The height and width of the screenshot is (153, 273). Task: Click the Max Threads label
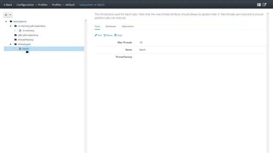[125, 42]
